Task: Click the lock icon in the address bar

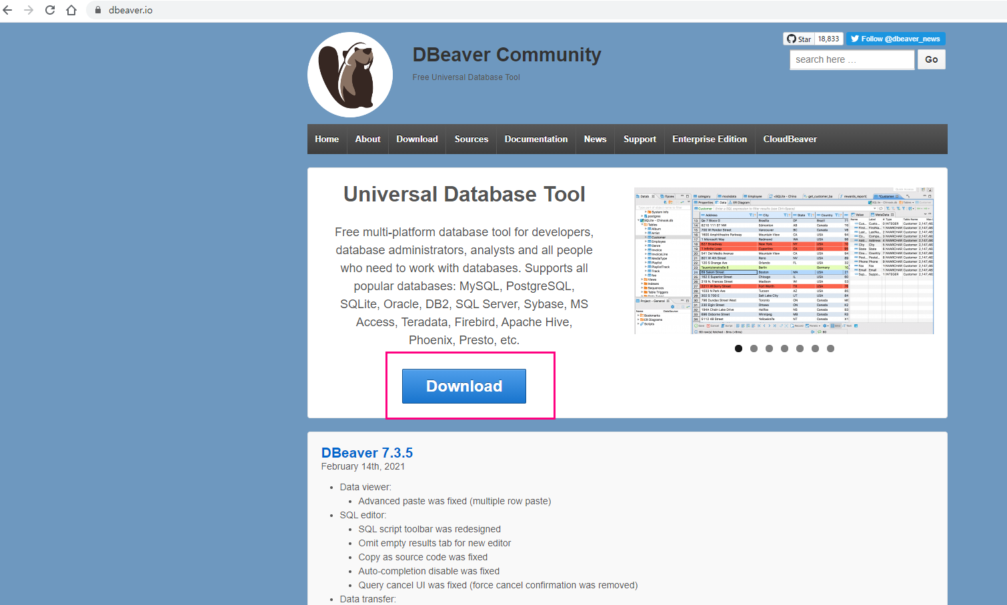Action: pos(97,10)
